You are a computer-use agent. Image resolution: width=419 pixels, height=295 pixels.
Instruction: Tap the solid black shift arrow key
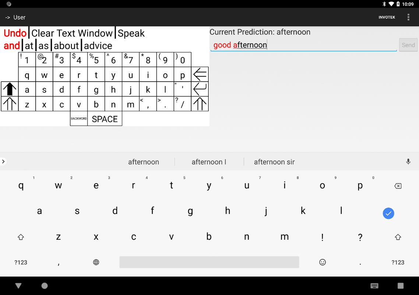[x=10, y=89]
